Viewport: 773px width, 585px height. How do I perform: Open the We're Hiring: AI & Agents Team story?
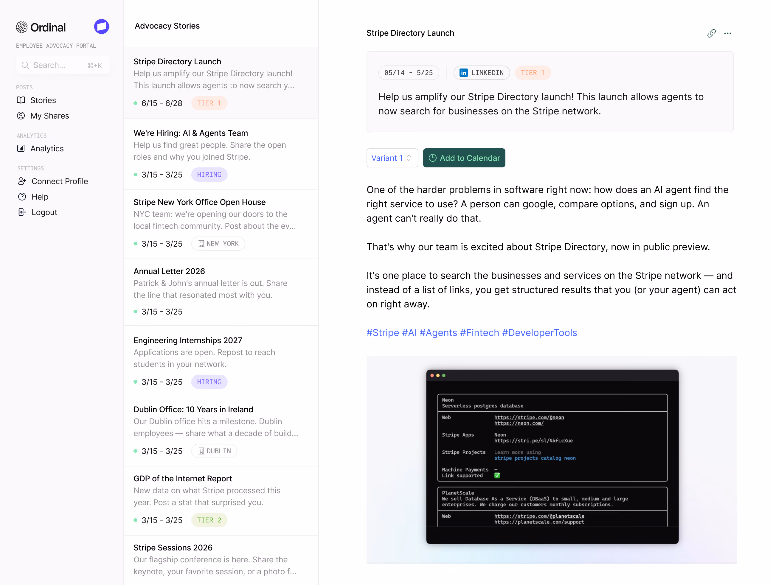(x=221, y=154)
